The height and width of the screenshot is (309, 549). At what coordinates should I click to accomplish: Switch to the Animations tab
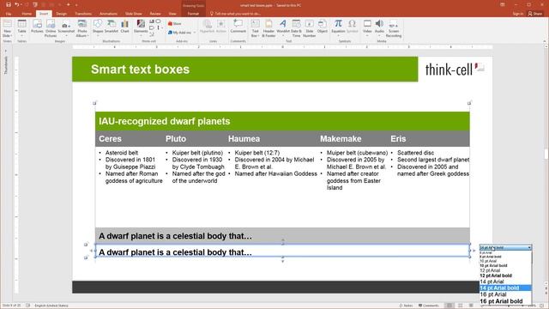[109, 14]
